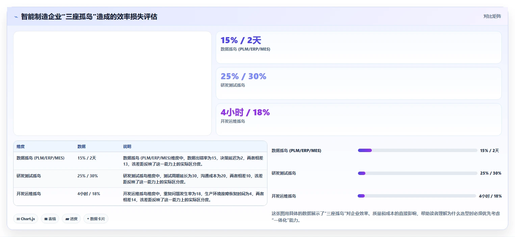
Task: Click the 研发测试孤岛 progress bar
Action: pyautogui.click(x=418, y=173)
